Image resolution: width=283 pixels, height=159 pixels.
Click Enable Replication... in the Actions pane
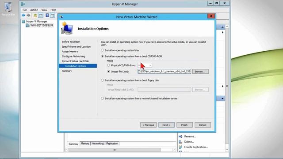click(x=196, y=147)
